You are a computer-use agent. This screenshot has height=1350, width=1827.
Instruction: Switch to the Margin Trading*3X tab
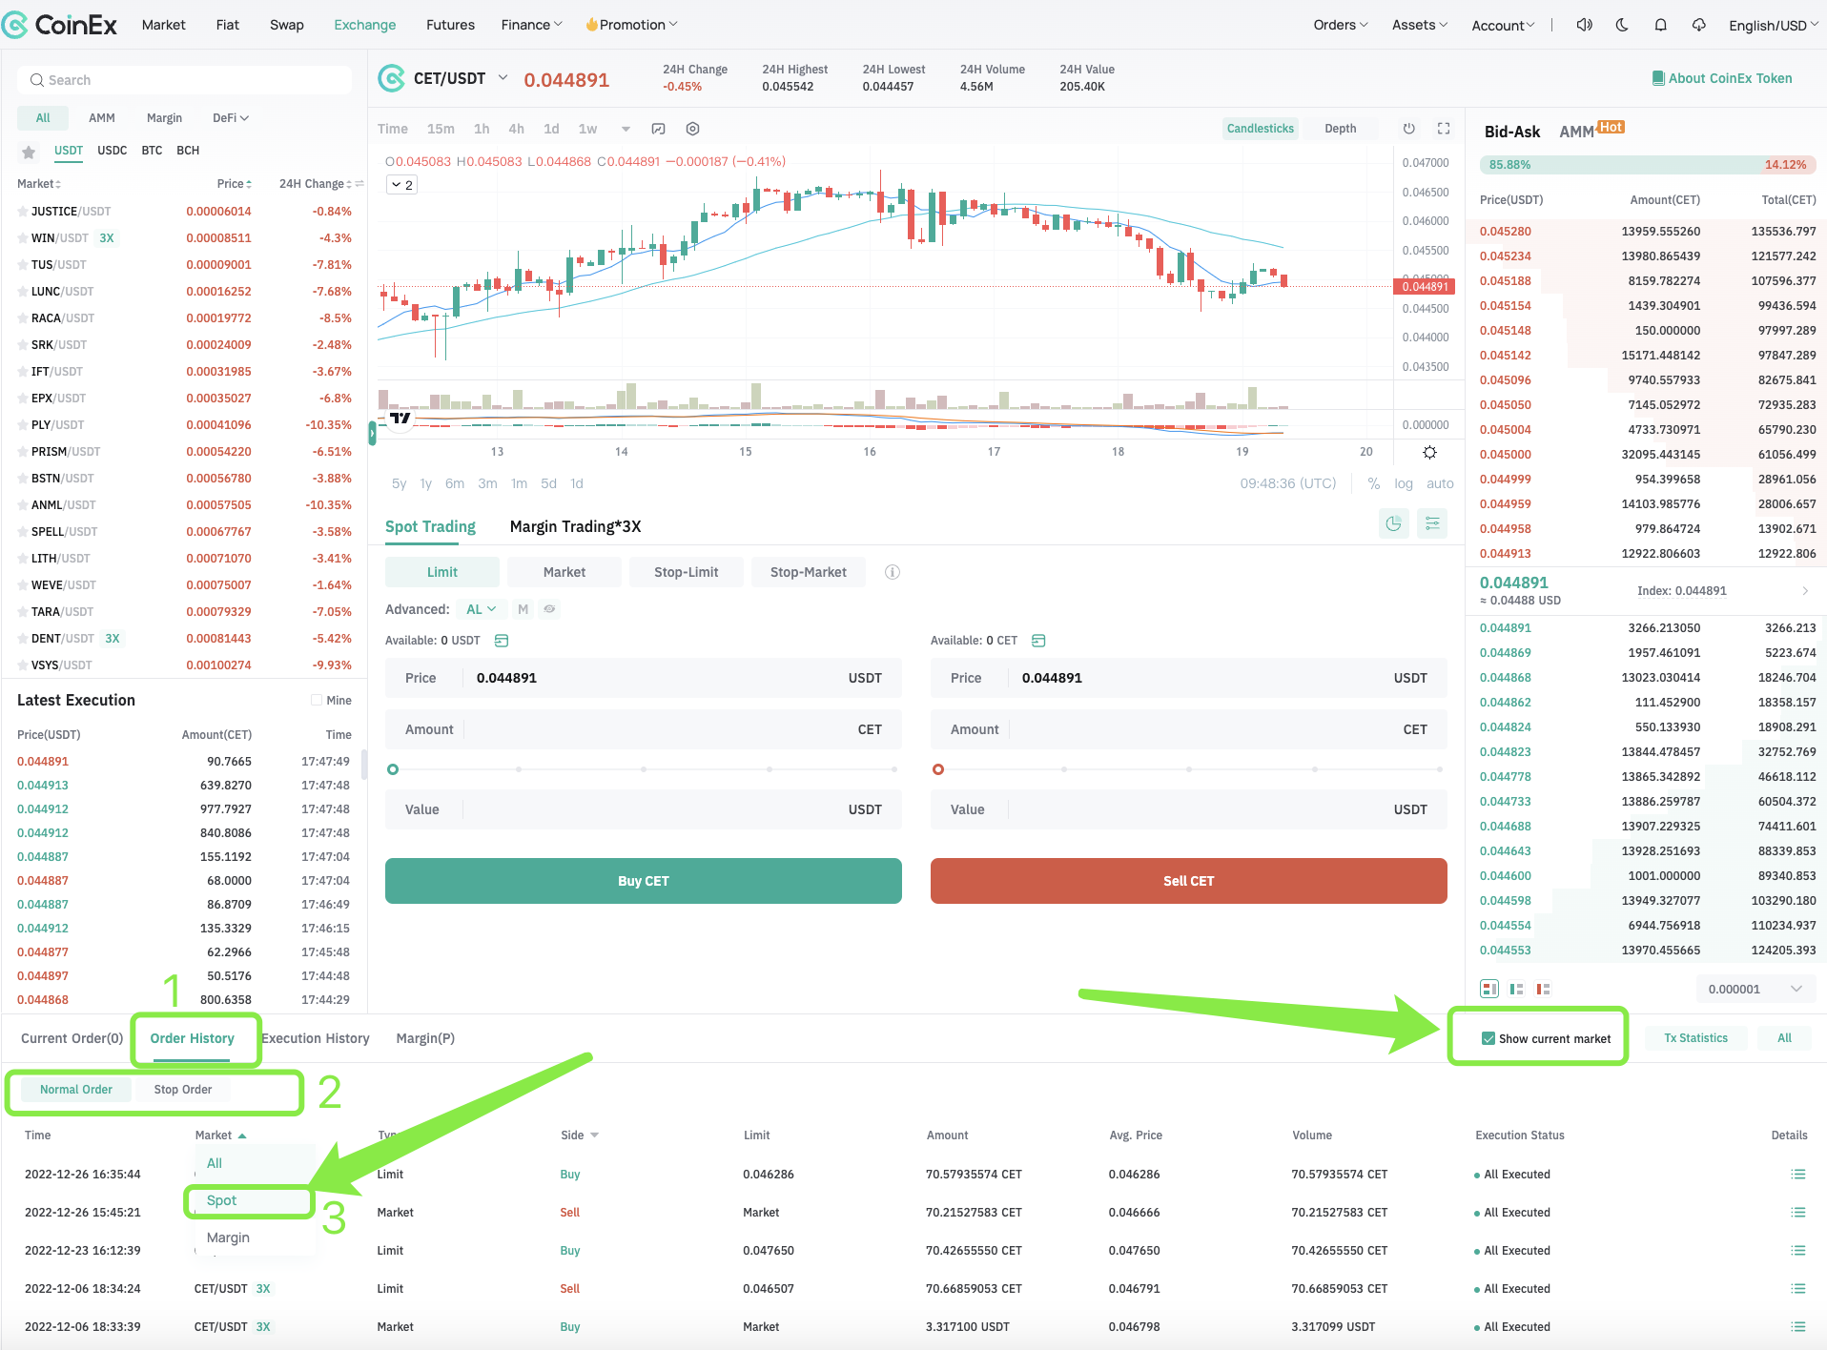pos(573,525)
